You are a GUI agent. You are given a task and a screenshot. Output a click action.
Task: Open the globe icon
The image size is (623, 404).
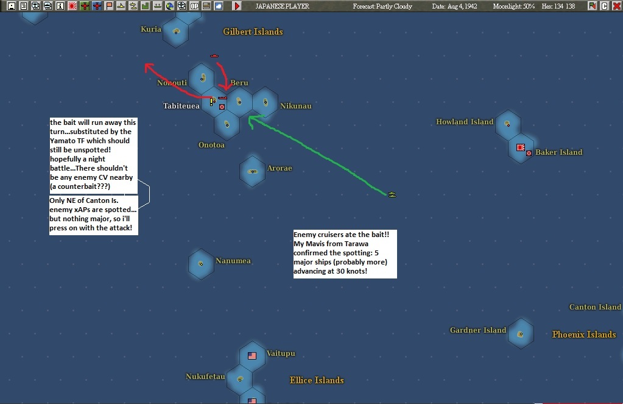coord(170,6)
